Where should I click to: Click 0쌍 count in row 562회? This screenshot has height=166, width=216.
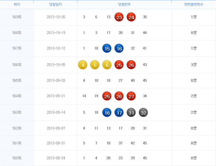194,128
